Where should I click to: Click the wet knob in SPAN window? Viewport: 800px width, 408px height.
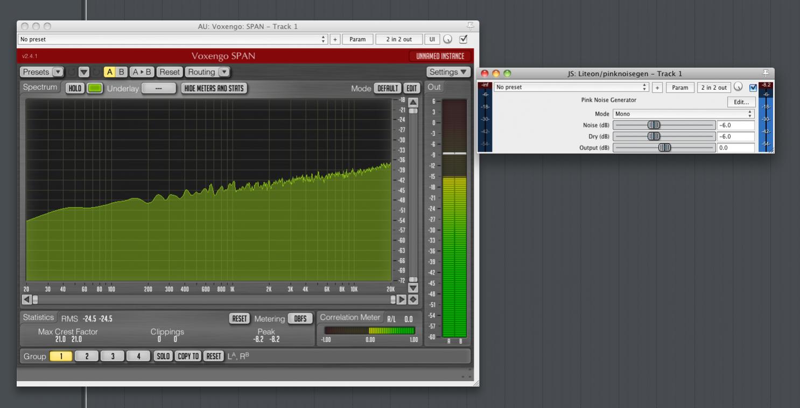point(448,39)
